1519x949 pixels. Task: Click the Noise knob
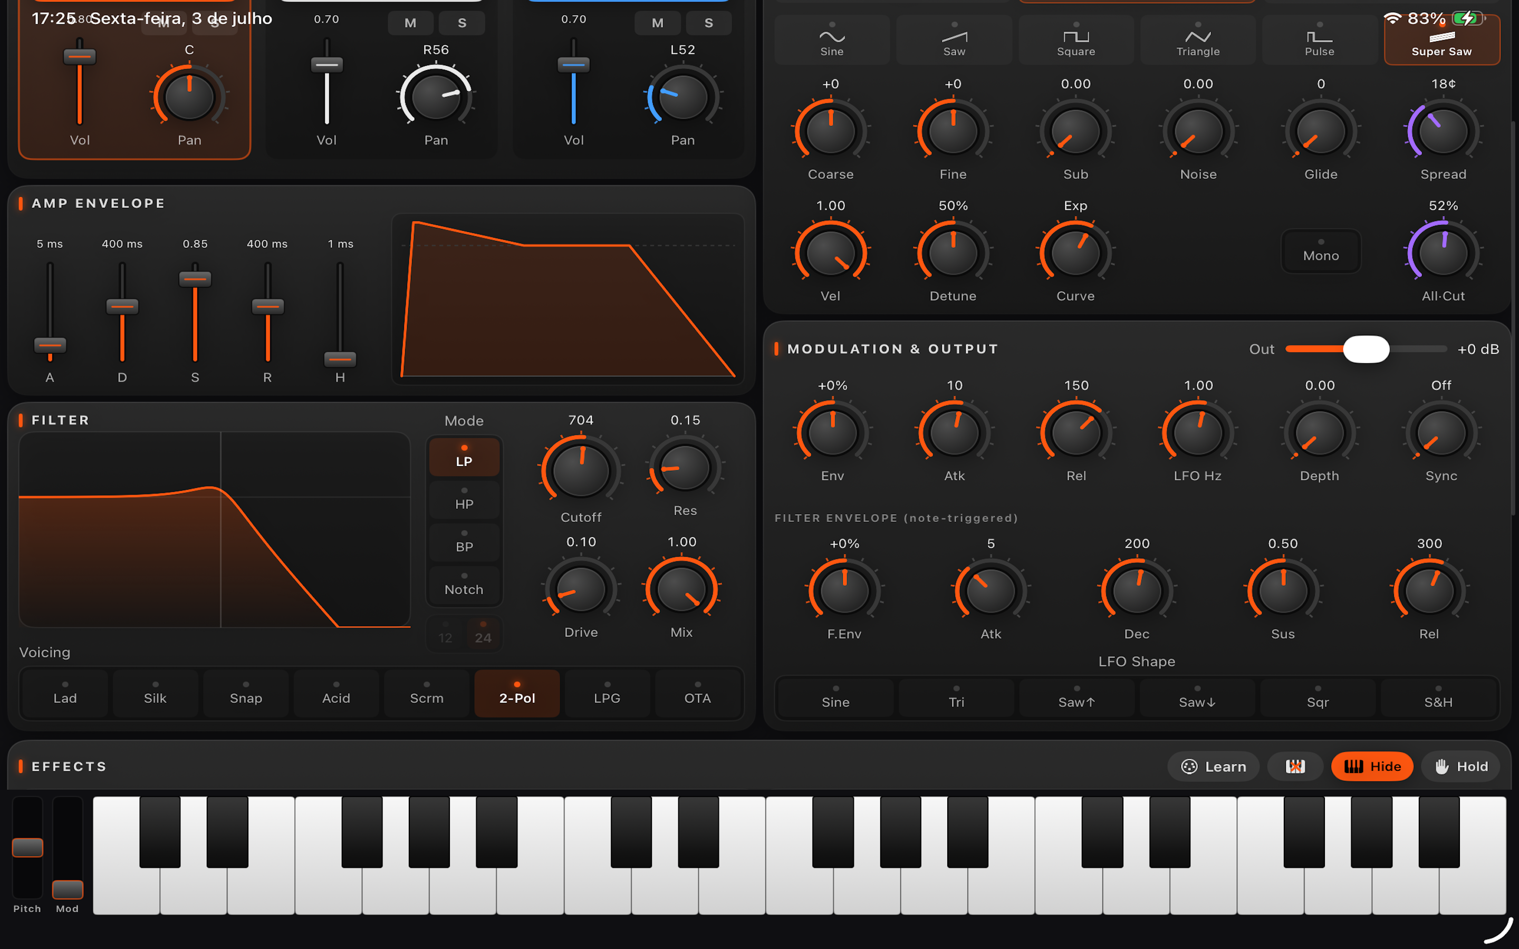pos(1198,131)
